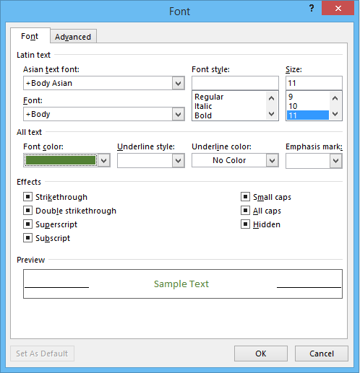The width and height of the screenshot is (360, 373).
Task: Expand the Emphasis mark dropdown
Action: [x=336, y=160]
